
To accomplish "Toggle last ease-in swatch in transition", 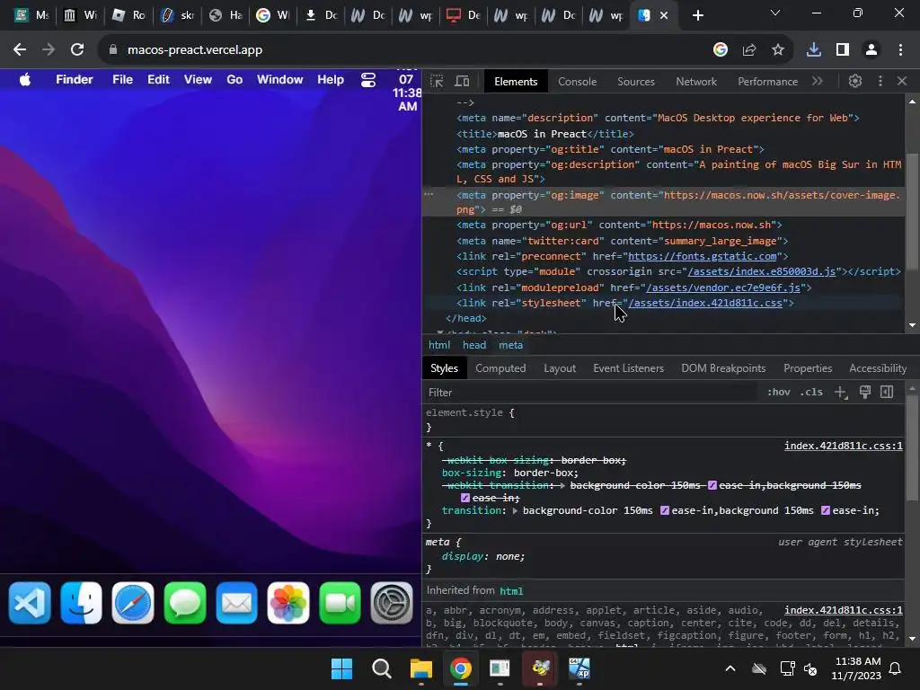I will tap(826, 510).
